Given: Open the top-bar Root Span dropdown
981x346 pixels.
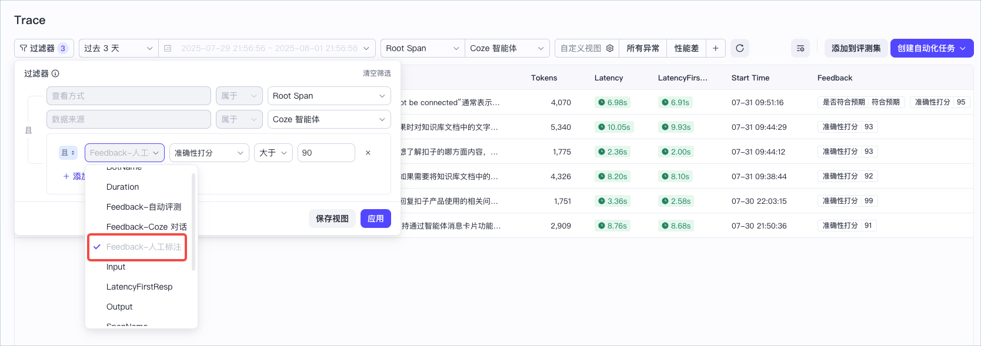Looking at the screenshot, I should click(x=422, y=48).
